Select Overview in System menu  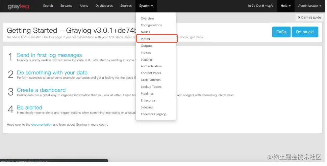[156, 18]
